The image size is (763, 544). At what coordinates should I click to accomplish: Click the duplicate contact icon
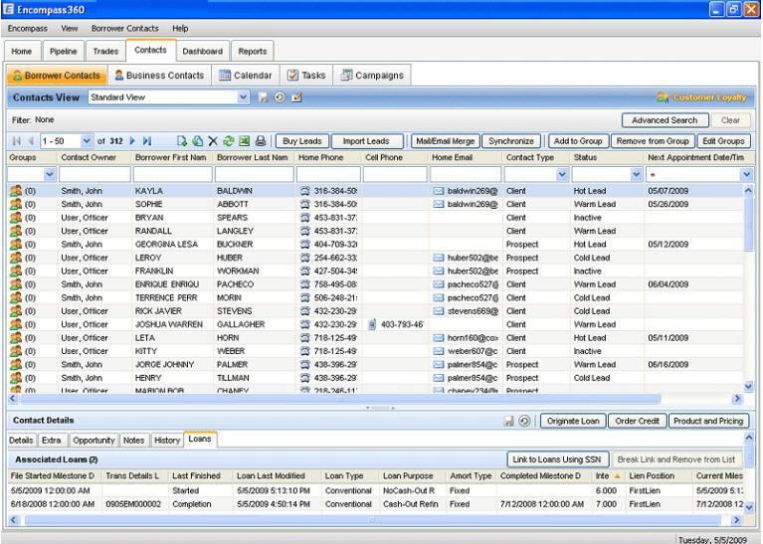(x=197, y=141)
